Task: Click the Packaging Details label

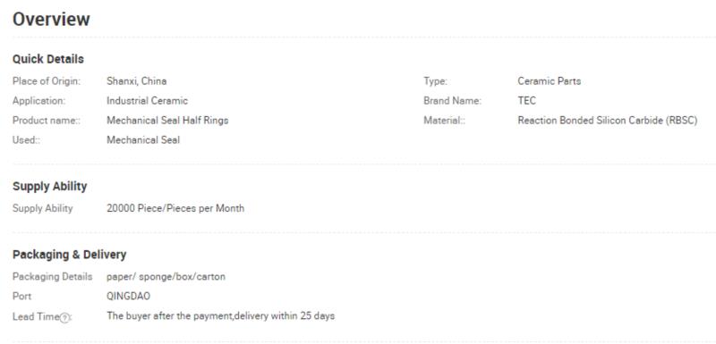Action: [52, 277]
